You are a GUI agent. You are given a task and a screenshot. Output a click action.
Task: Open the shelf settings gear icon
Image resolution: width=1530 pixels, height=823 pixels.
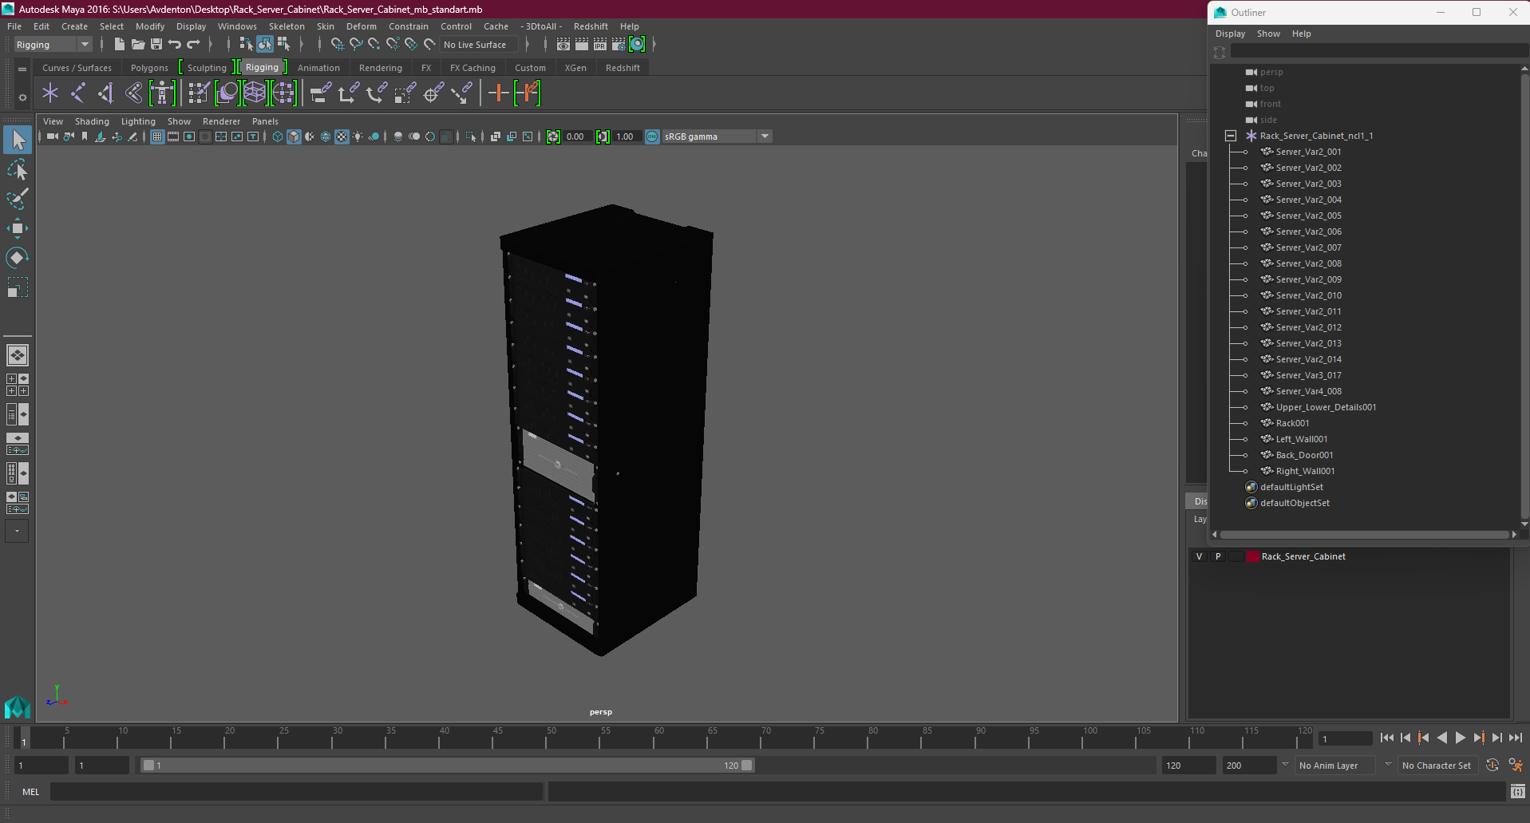pyautogui.click(x=22, y=98)
